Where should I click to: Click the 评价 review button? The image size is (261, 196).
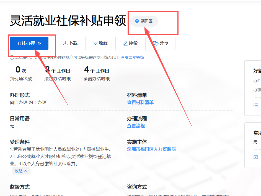point(131,43)
